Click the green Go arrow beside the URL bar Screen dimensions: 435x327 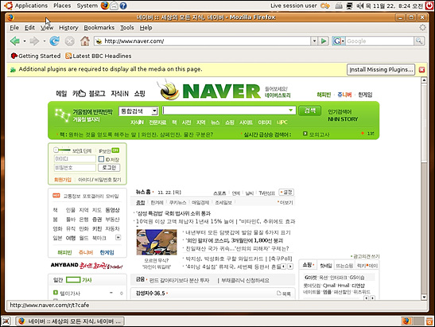pyautogui.click(x=324, y=41)
